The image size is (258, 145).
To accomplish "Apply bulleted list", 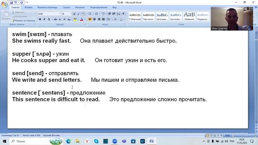I will (90, 14).
